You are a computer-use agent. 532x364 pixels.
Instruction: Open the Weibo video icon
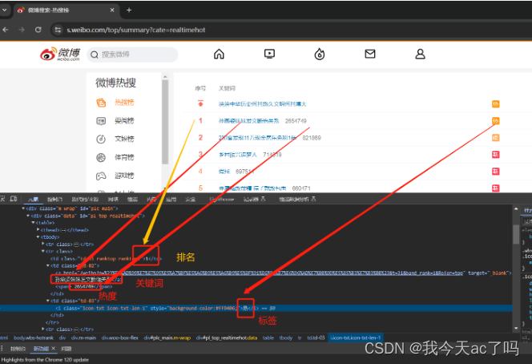269,54
